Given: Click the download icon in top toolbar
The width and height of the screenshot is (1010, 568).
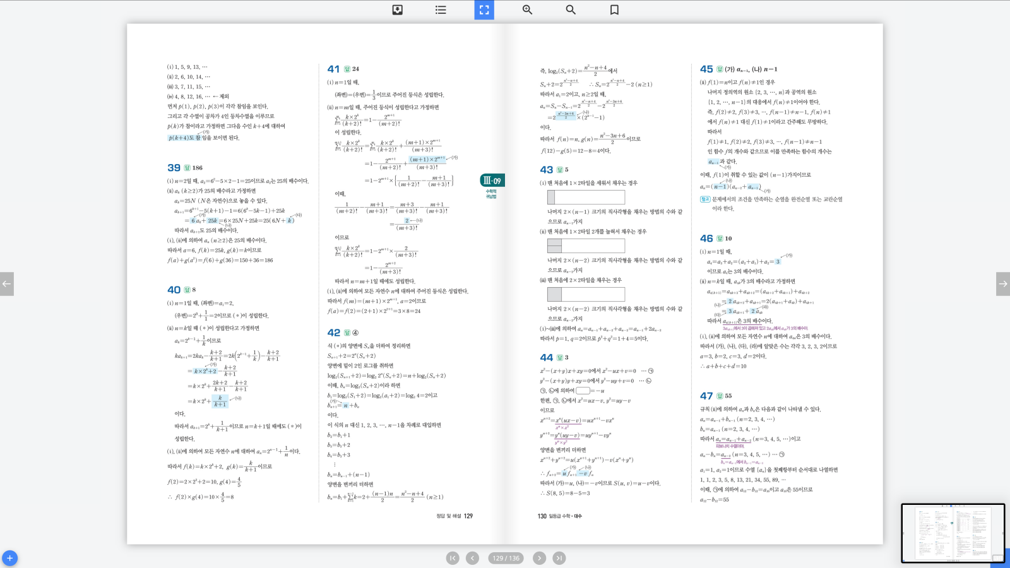Looking at the screenshot, I should click(x=397, y=9).
